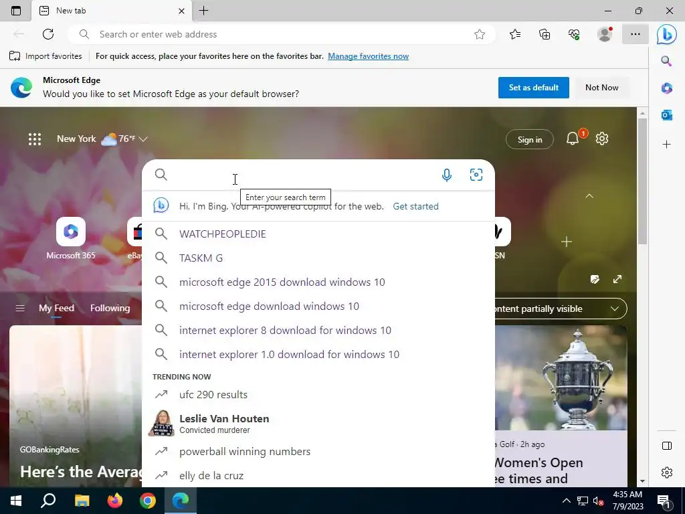
Task: Add this page to favorites star
Action: click(x=480, y=34)
